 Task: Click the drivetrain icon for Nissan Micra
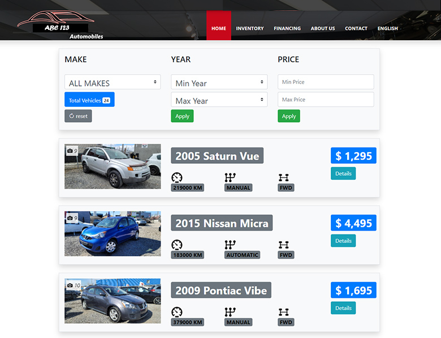[283, 245]
